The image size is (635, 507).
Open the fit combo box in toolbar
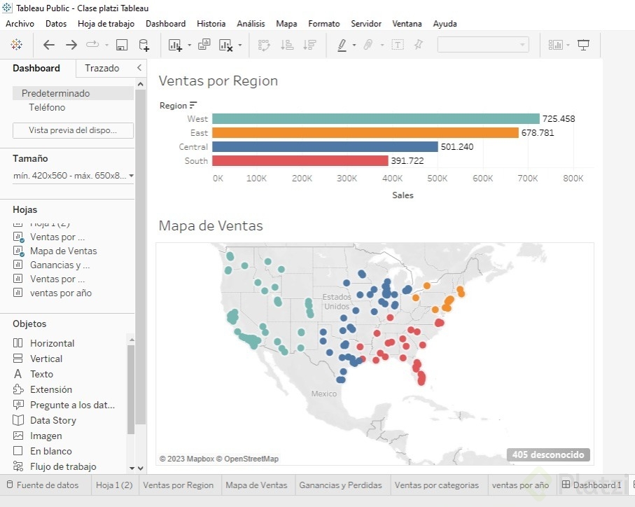click(x=483, y=45)
